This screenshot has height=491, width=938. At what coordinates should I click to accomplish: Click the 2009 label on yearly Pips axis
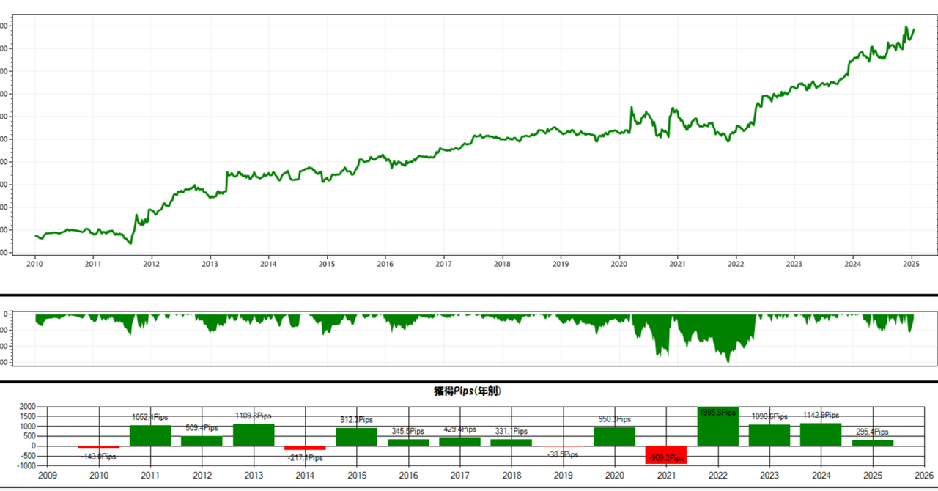point(48,476)
